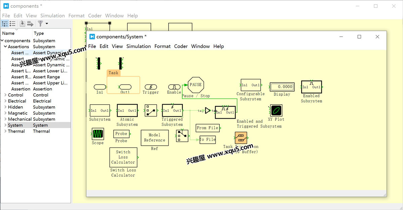The height and width of the screenshot is (210, 403).
Task: Select the Configurable Subsystem block
Action: 251,85
